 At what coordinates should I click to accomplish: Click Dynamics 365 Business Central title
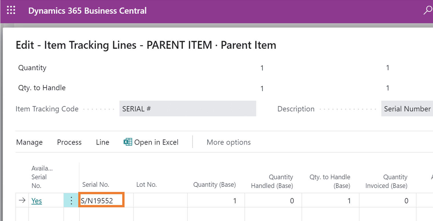87,11
